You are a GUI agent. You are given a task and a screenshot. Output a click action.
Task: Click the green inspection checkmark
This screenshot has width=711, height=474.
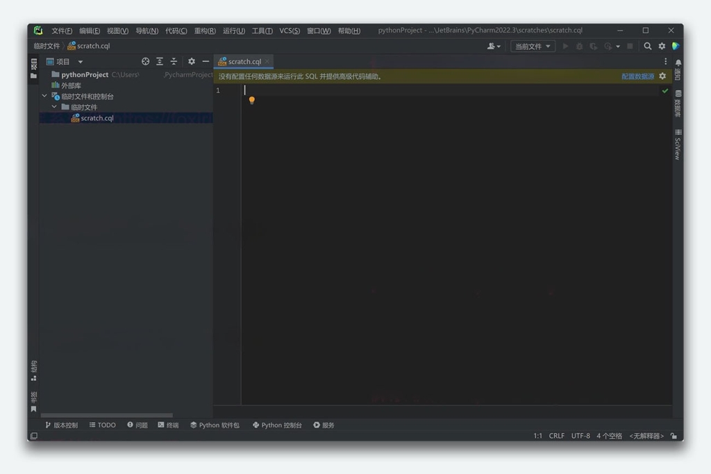(664, 91)
